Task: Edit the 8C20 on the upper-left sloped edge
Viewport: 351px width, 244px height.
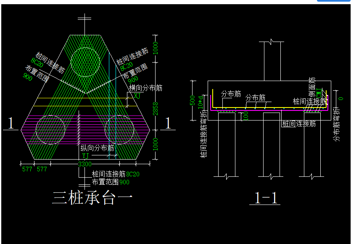Action: pyautogui.click(x=37, y=63)
